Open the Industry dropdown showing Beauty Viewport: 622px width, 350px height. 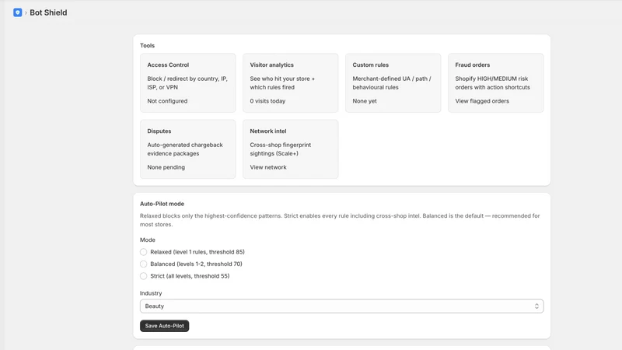tap(342, 306)
